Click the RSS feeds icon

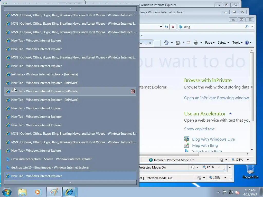[178, 43]
